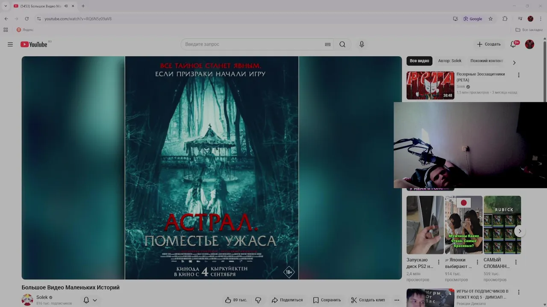Open options for САМЫЙ СЛОМАНН short

[x=516, y=262]
